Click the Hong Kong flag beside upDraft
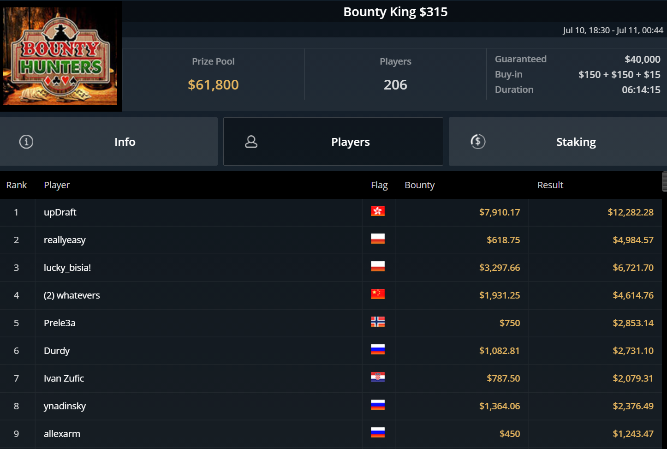Screen dimensions: 667x449 (377, 211)
